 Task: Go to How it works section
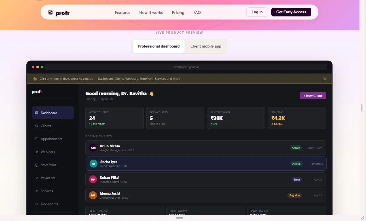coord(151,12)
